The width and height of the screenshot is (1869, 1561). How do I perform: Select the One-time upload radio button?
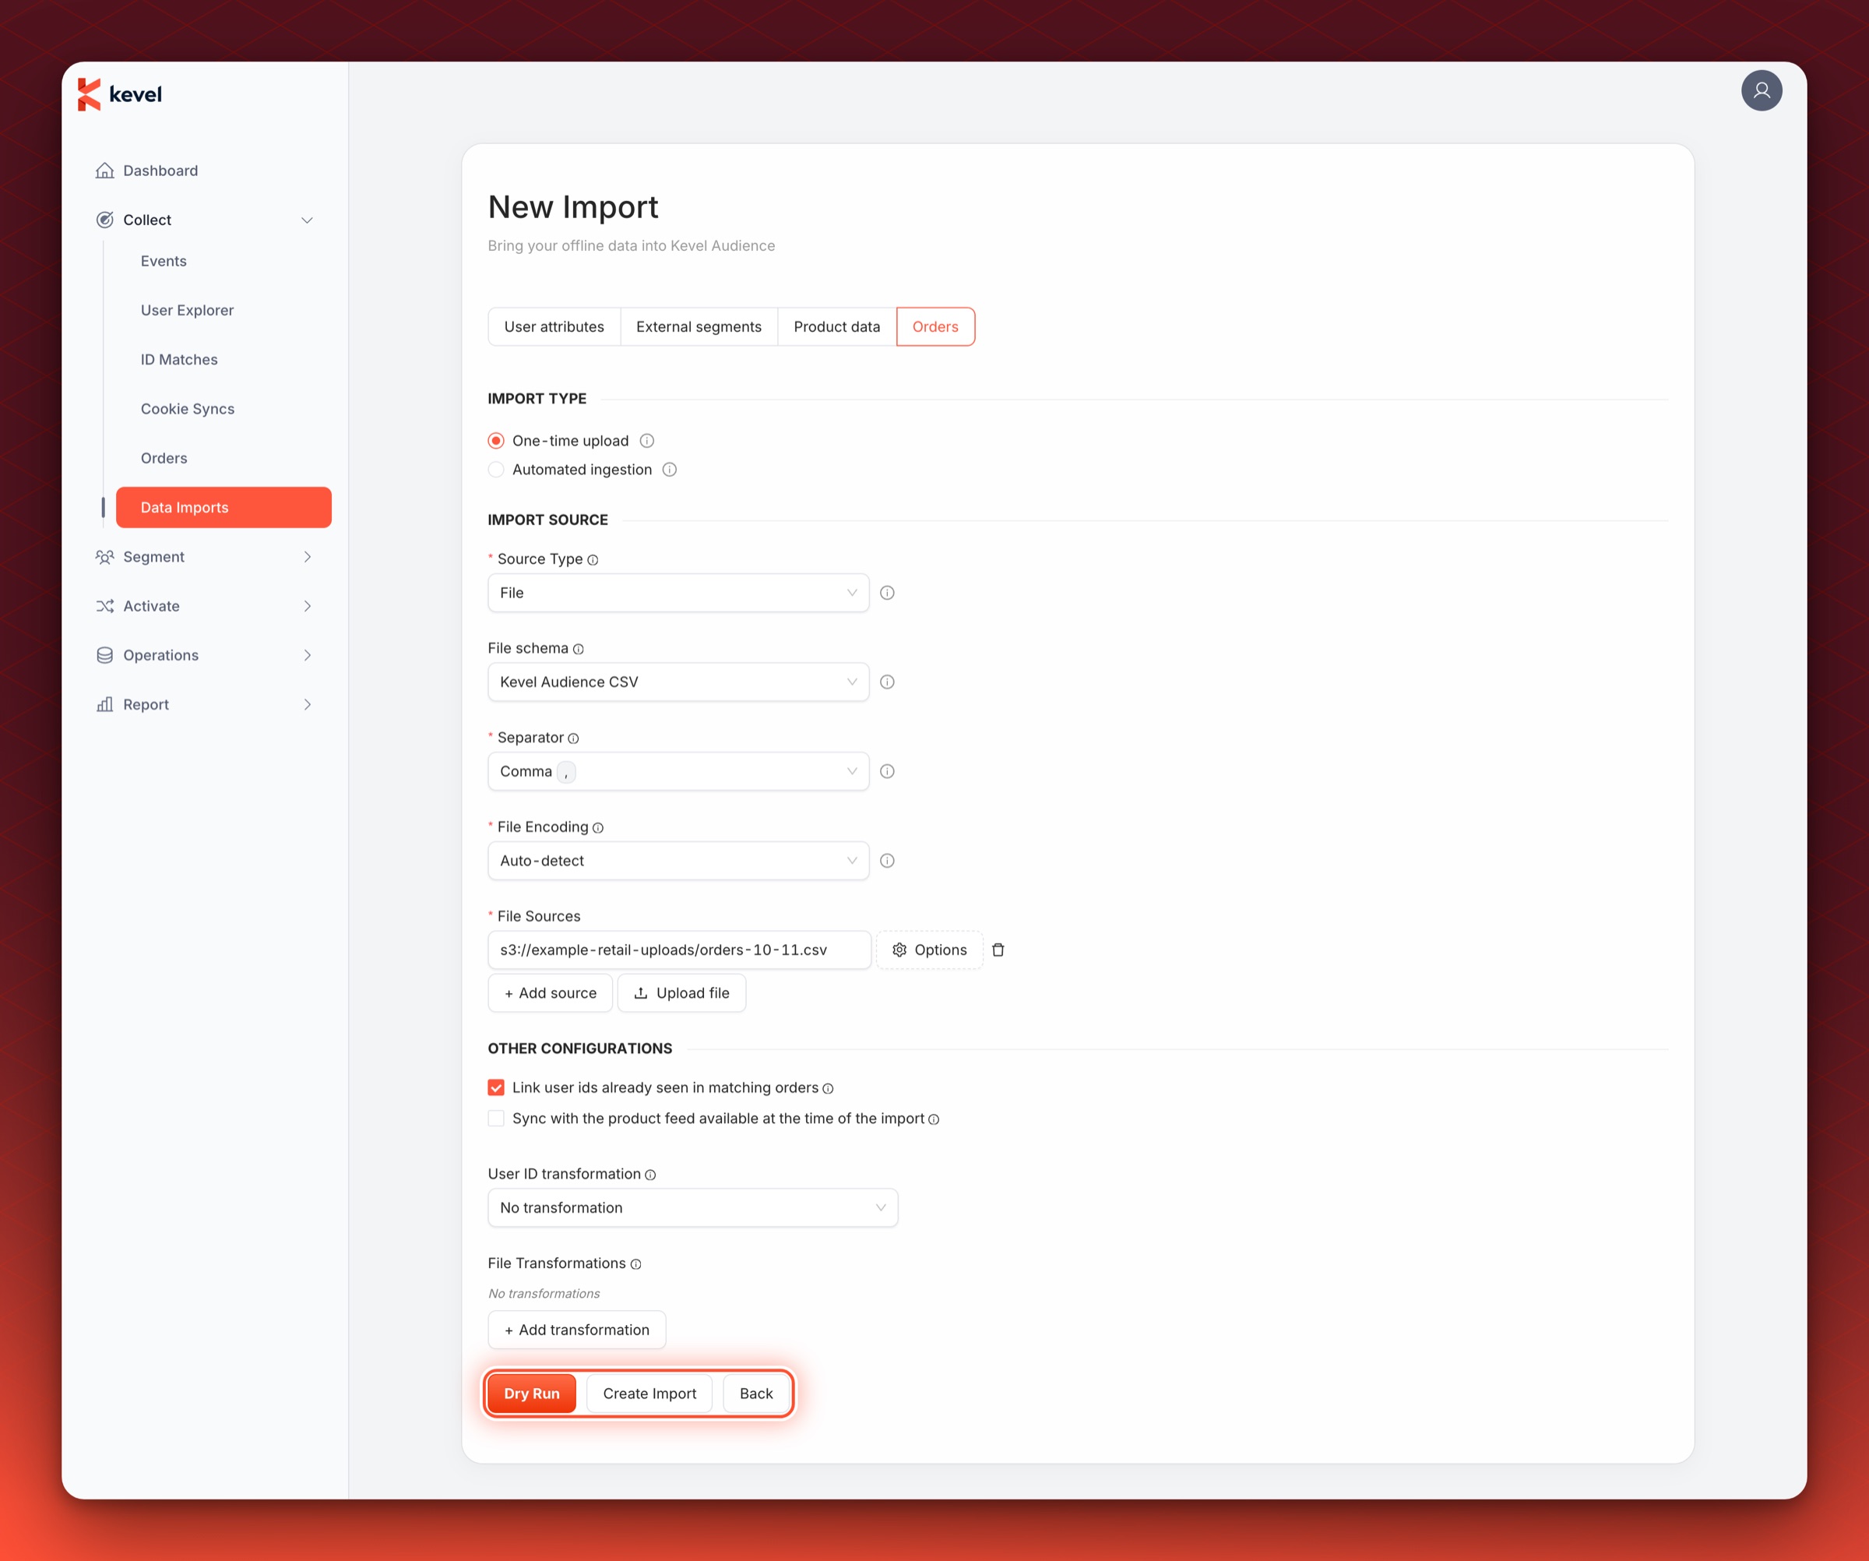(497, 441)
